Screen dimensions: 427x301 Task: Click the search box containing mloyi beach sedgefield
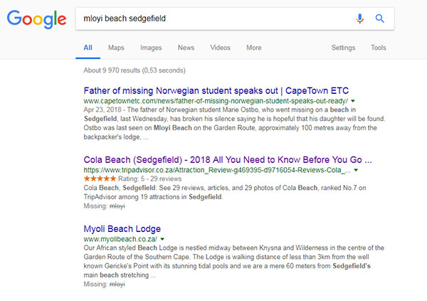(x=213, y=19)
